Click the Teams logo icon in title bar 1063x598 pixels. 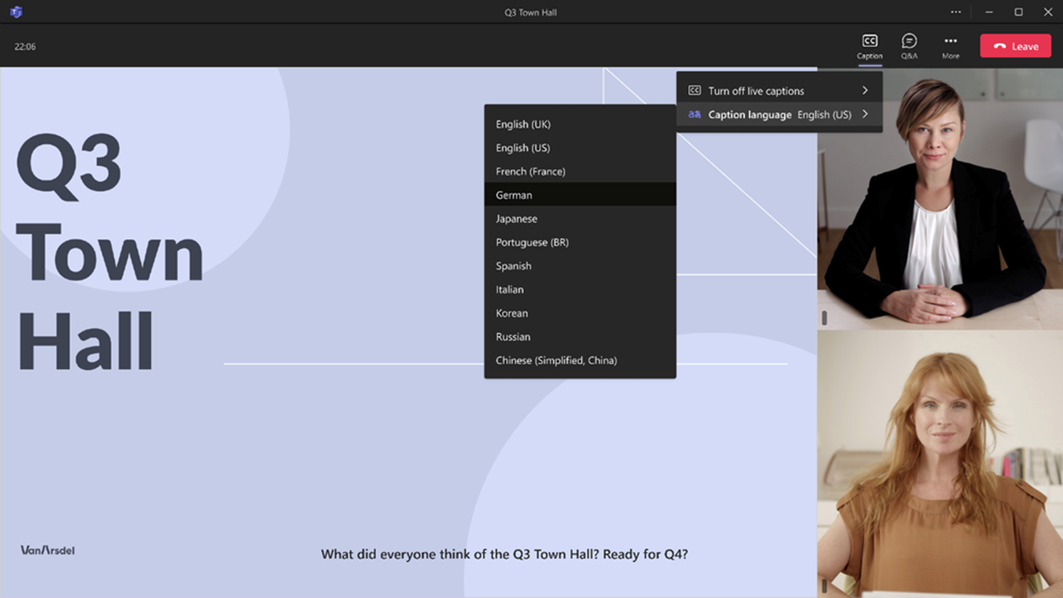[x=16, y=12]
